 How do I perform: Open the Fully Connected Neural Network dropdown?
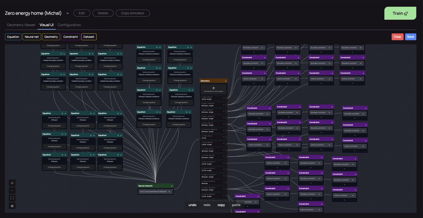point(155,192)
